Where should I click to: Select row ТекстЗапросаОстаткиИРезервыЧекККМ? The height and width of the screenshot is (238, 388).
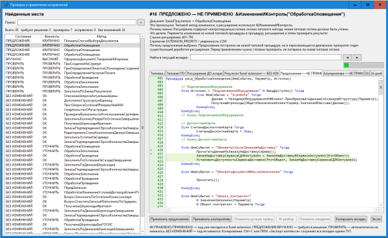pos(72,105)
